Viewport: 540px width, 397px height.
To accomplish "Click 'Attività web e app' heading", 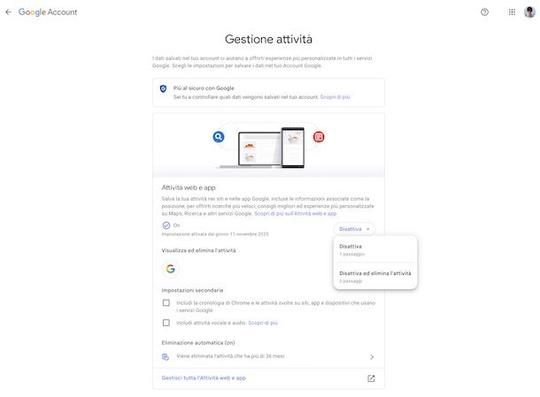I will click(189, 187).
